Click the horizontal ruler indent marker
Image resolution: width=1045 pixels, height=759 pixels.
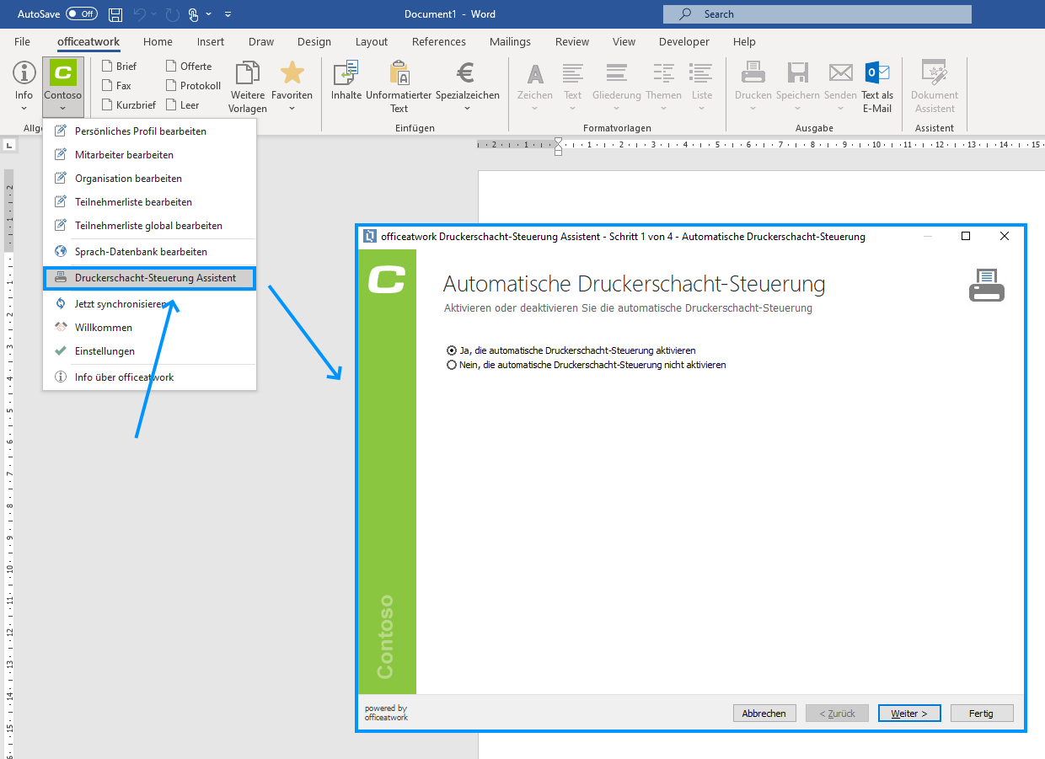tap(558, 146)
